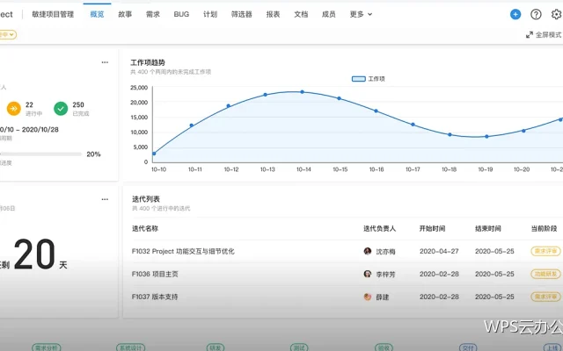The image size is (563, 351).
Task: Open iteration F1032 Project 功能交互与细节优化
Action: [183, 251]
